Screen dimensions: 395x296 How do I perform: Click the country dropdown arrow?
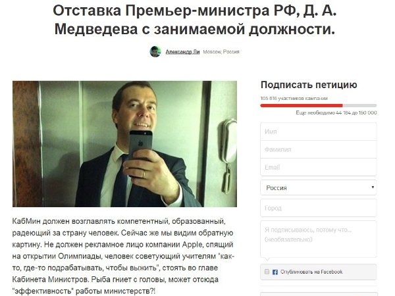373,187
